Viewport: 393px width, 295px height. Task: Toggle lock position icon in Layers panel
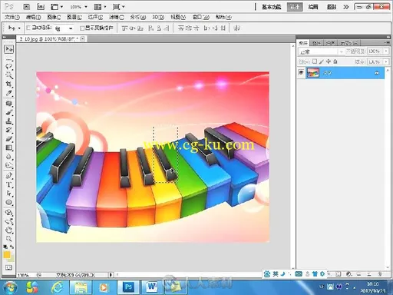[329, 61]
